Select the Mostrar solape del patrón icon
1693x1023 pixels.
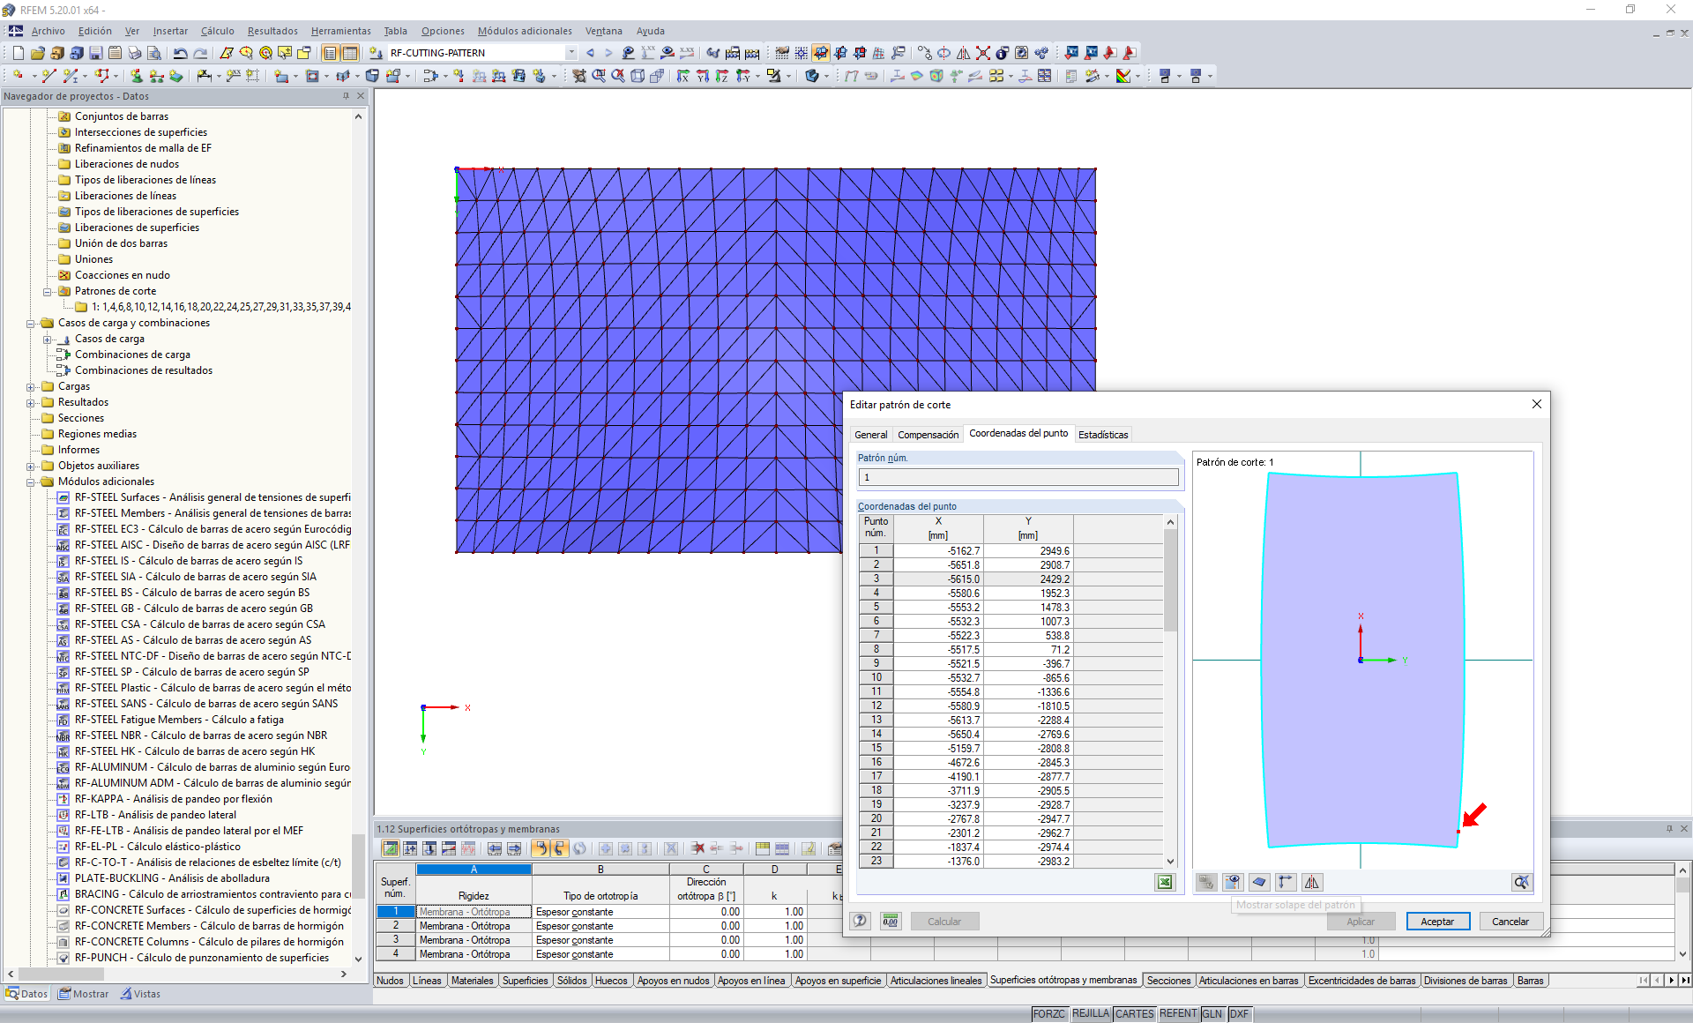pos(1233,882)
